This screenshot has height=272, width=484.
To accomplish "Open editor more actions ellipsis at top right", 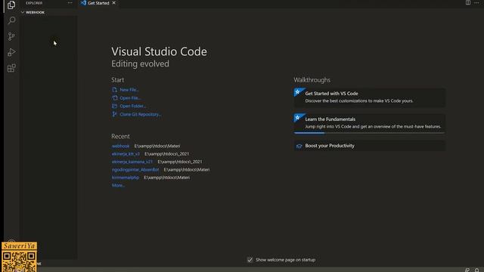I will (476, 2).
